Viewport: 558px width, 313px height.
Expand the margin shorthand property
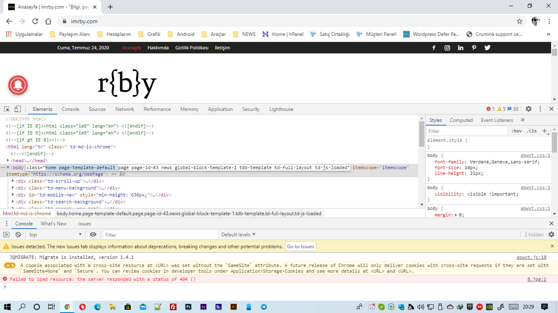(x=456, y=215)
